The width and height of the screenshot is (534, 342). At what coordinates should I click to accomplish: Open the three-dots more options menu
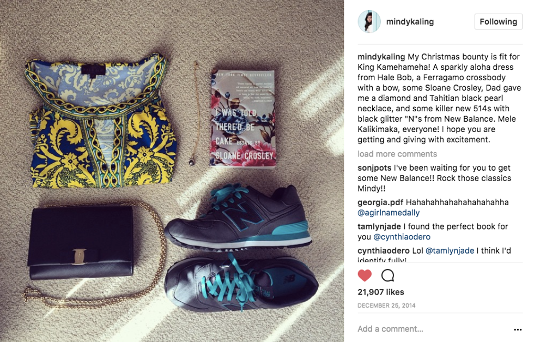pos(518,329)
